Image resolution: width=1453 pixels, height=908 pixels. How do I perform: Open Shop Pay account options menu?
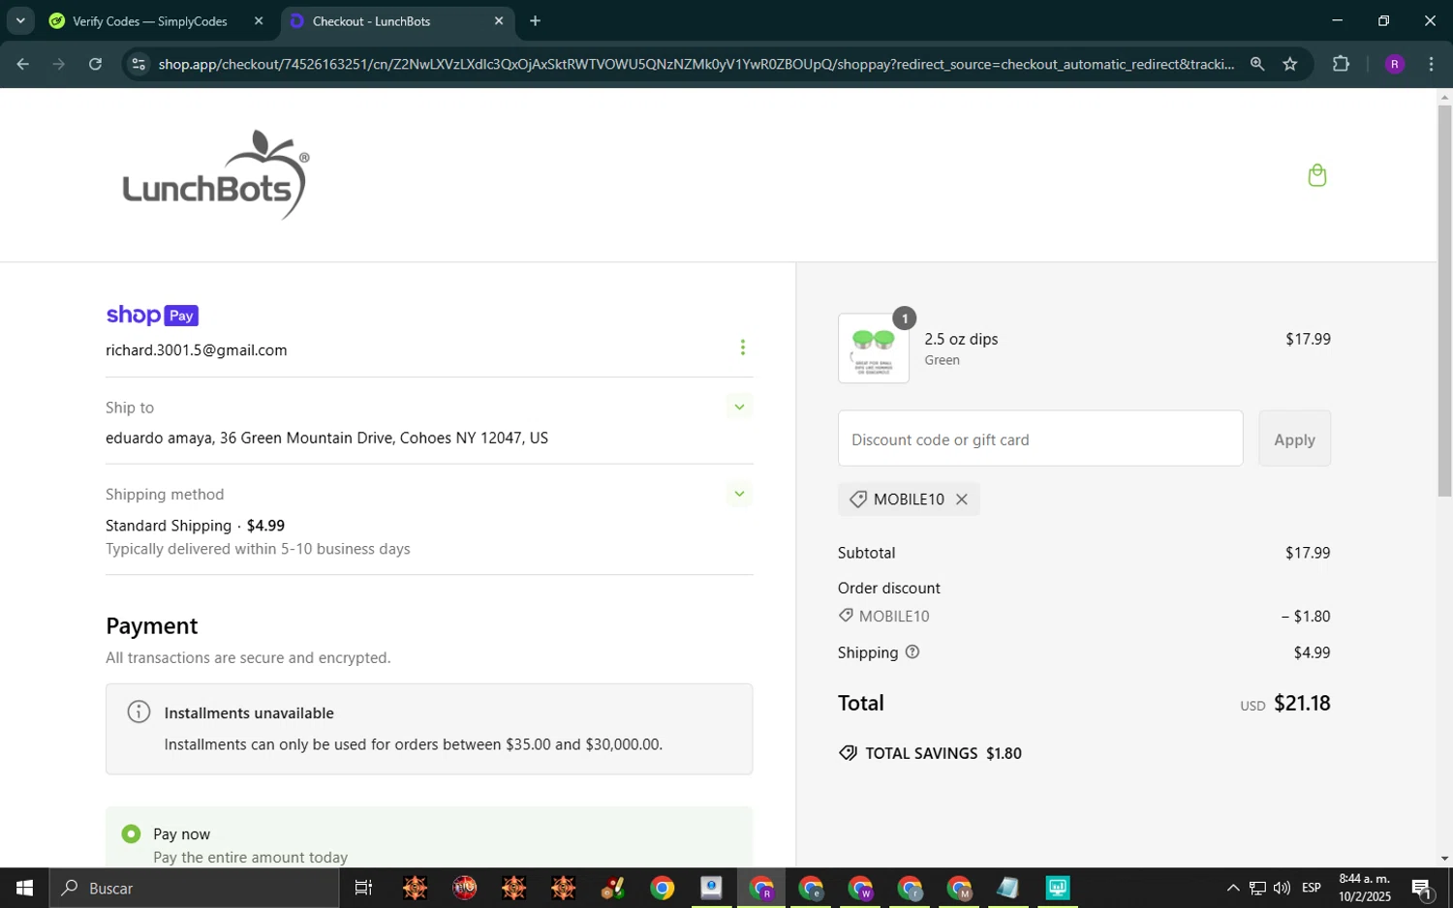click(x=742, y=348)
